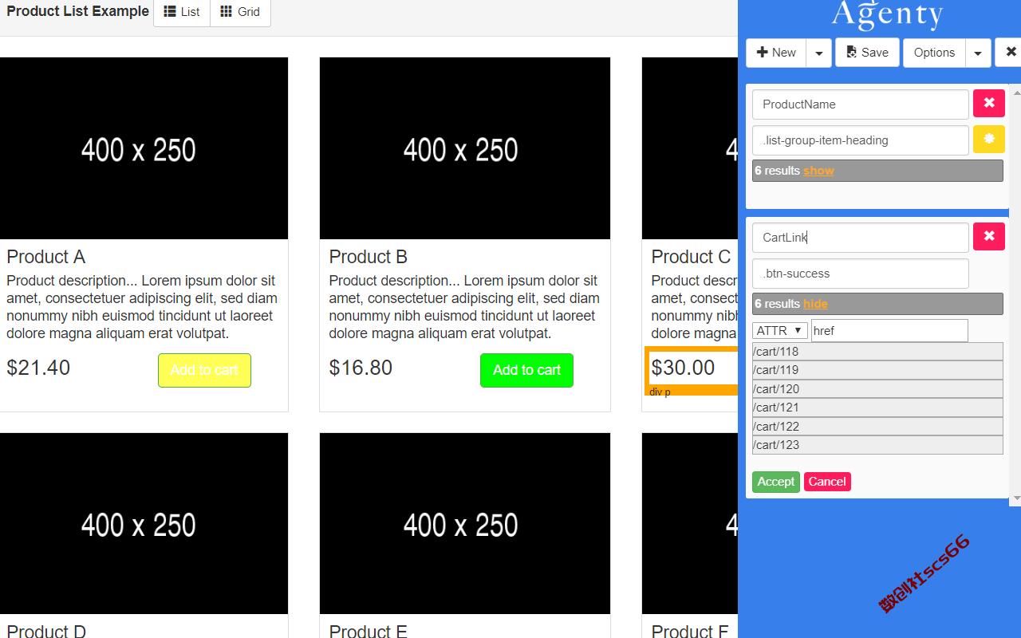Select the /cart/118 result row

[x=877, y=352]
